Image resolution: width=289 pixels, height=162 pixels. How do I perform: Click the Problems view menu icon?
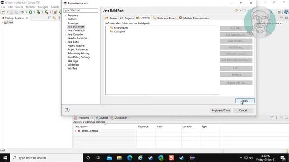[276, 118]
